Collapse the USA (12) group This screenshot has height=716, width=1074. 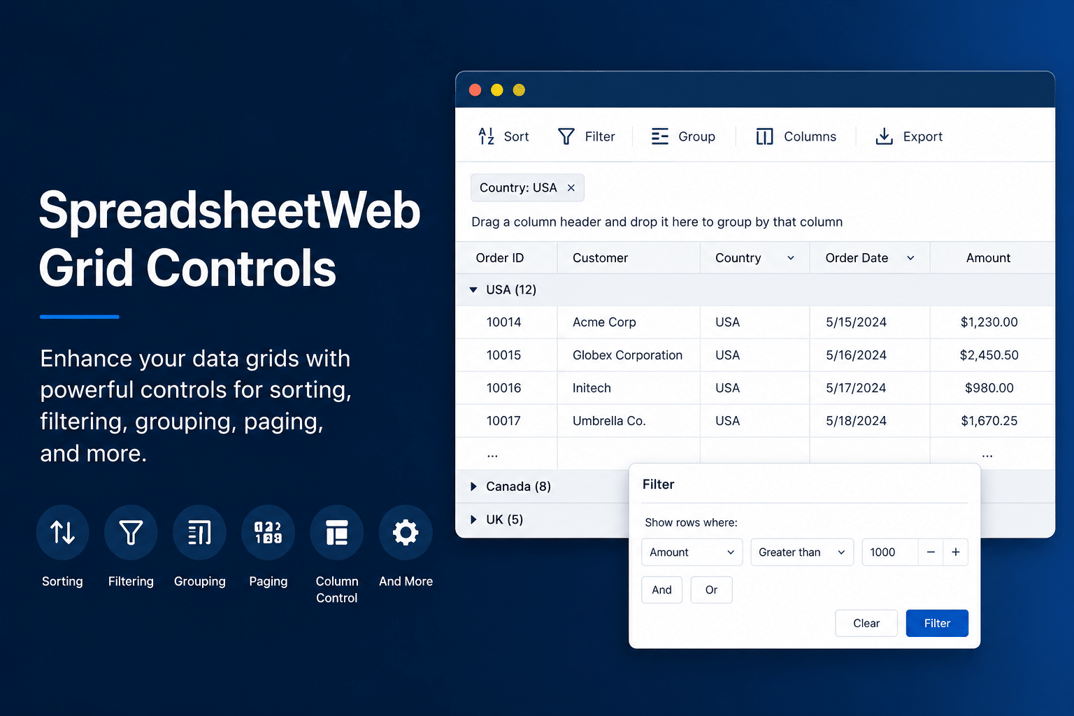tap(473, 289)
